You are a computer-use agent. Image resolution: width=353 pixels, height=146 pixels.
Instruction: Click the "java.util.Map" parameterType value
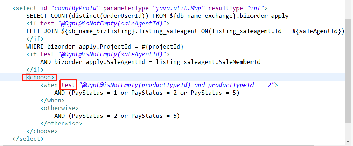[x=179, y=8]
